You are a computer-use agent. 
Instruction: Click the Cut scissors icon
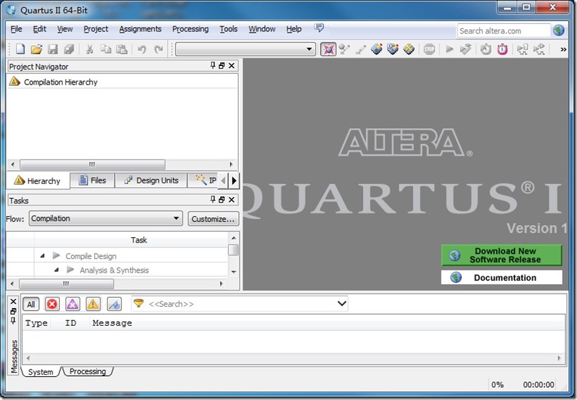point(89,49)
